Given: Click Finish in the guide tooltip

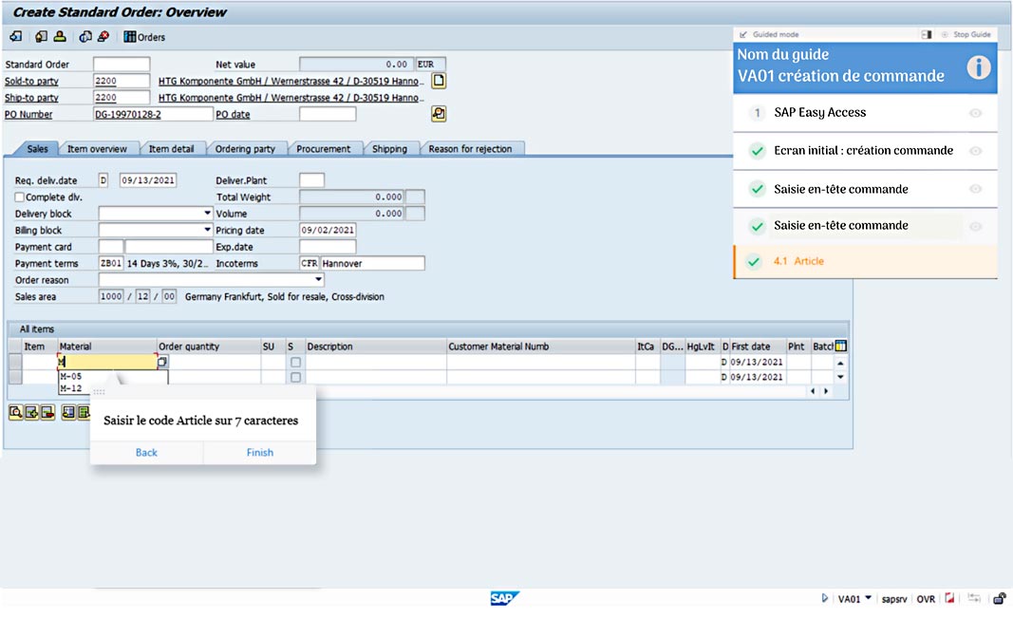Looking at the screenshot, I should pos(260,452).
